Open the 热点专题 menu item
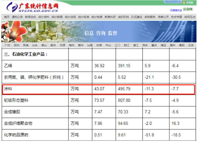This screenshot has height=142, width=199. click(176, 17)
